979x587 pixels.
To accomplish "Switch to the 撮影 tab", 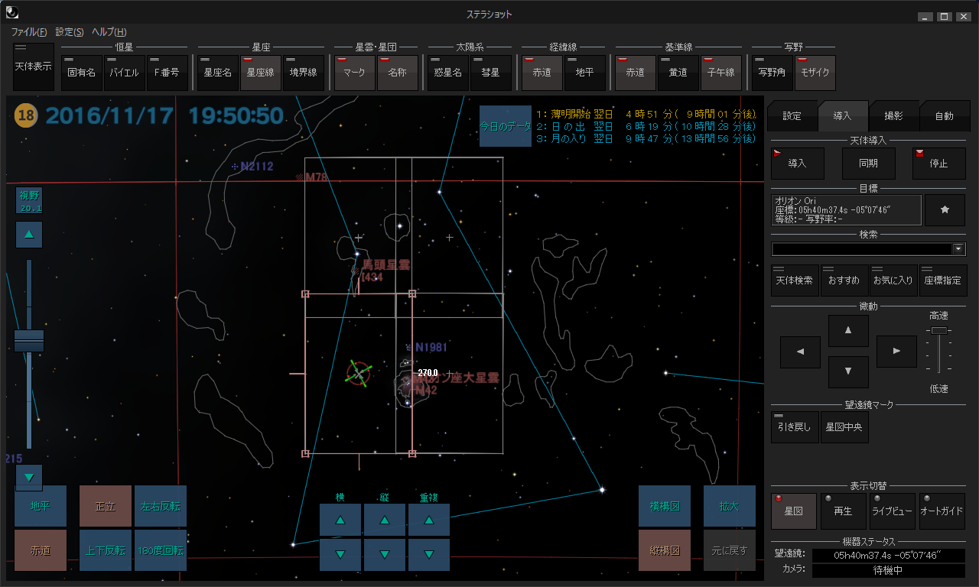I will coord(893,116).
